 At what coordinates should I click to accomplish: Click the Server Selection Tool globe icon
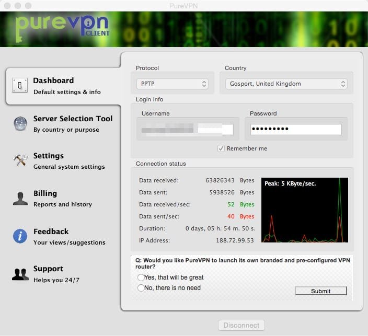click(x=20, y=123)
